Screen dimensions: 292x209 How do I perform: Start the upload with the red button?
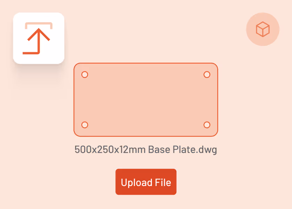coord(146,182)
